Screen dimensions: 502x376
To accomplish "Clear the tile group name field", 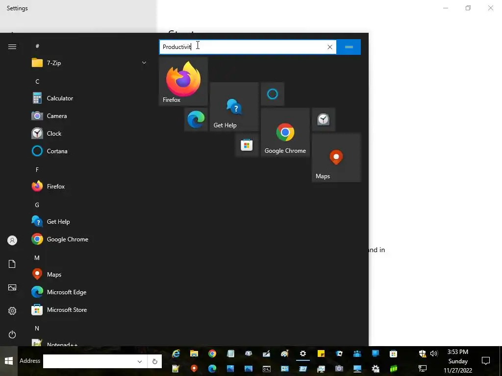I will coord(330,47).
